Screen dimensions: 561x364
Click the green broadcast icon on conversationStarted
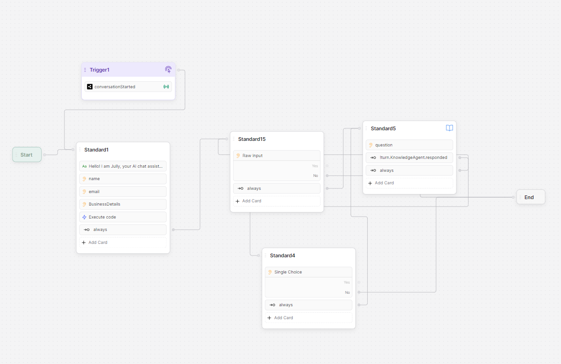[166, 87]
